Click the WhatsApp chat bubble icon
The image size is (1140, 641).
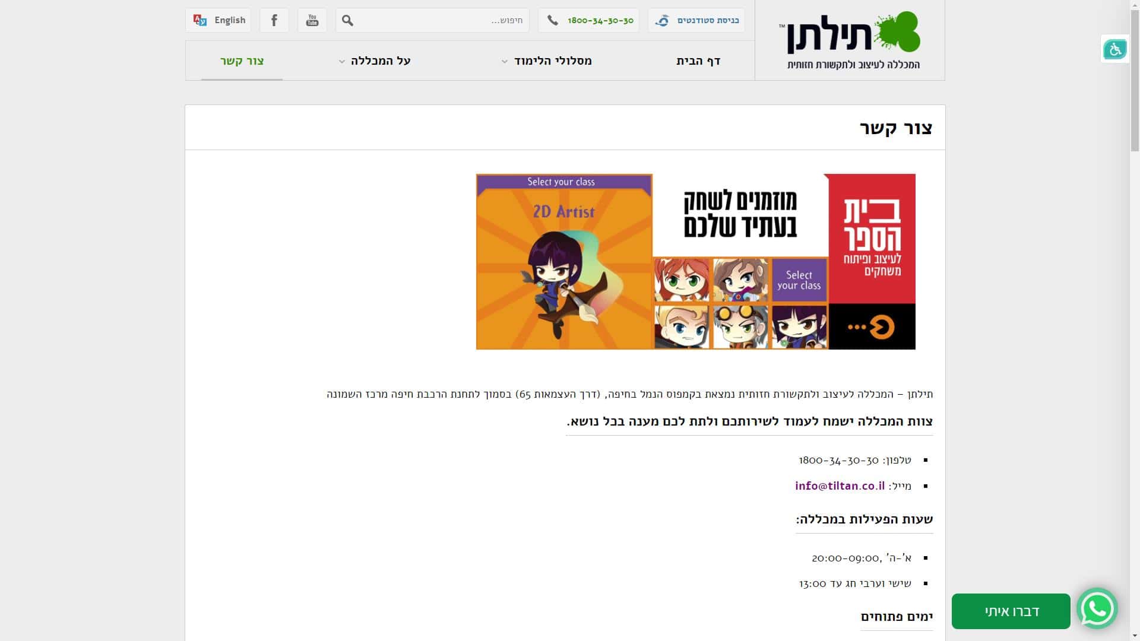(x=1097, y=608)
